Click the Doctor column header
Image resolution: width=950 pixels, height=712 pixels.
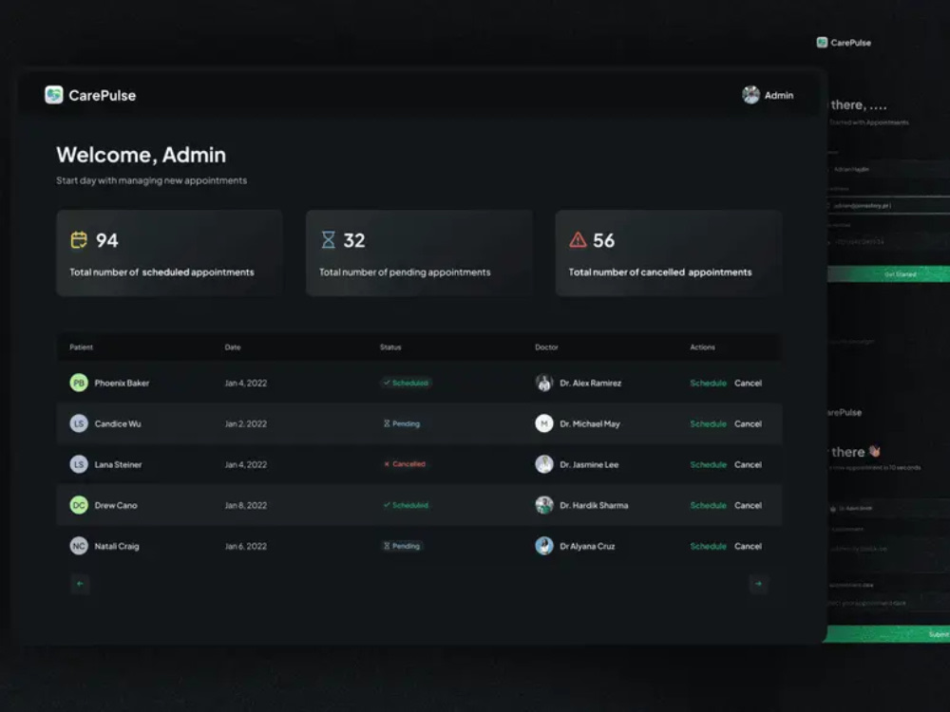click(546, 347)
